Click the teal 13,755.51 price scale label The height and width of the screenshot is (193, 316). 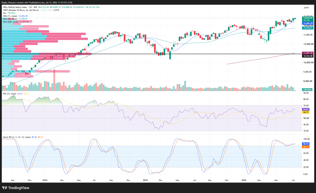308,28
